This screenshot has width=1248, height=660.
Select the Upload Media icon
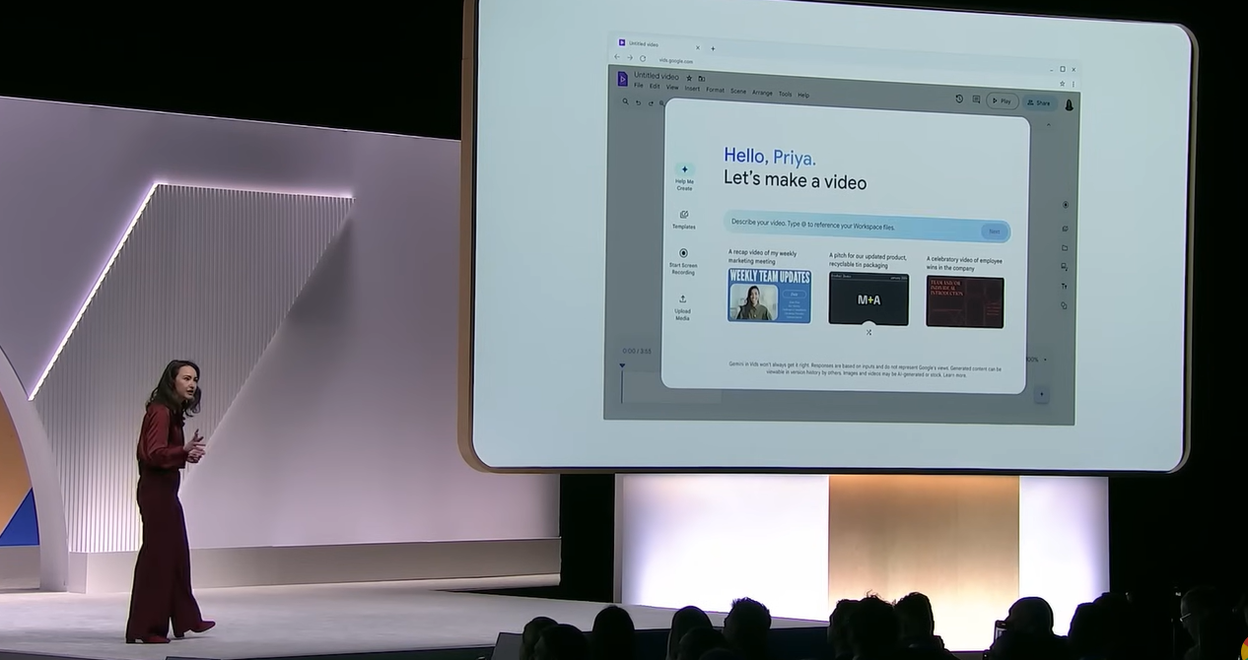pyautogui.click(x=682, y=299)
